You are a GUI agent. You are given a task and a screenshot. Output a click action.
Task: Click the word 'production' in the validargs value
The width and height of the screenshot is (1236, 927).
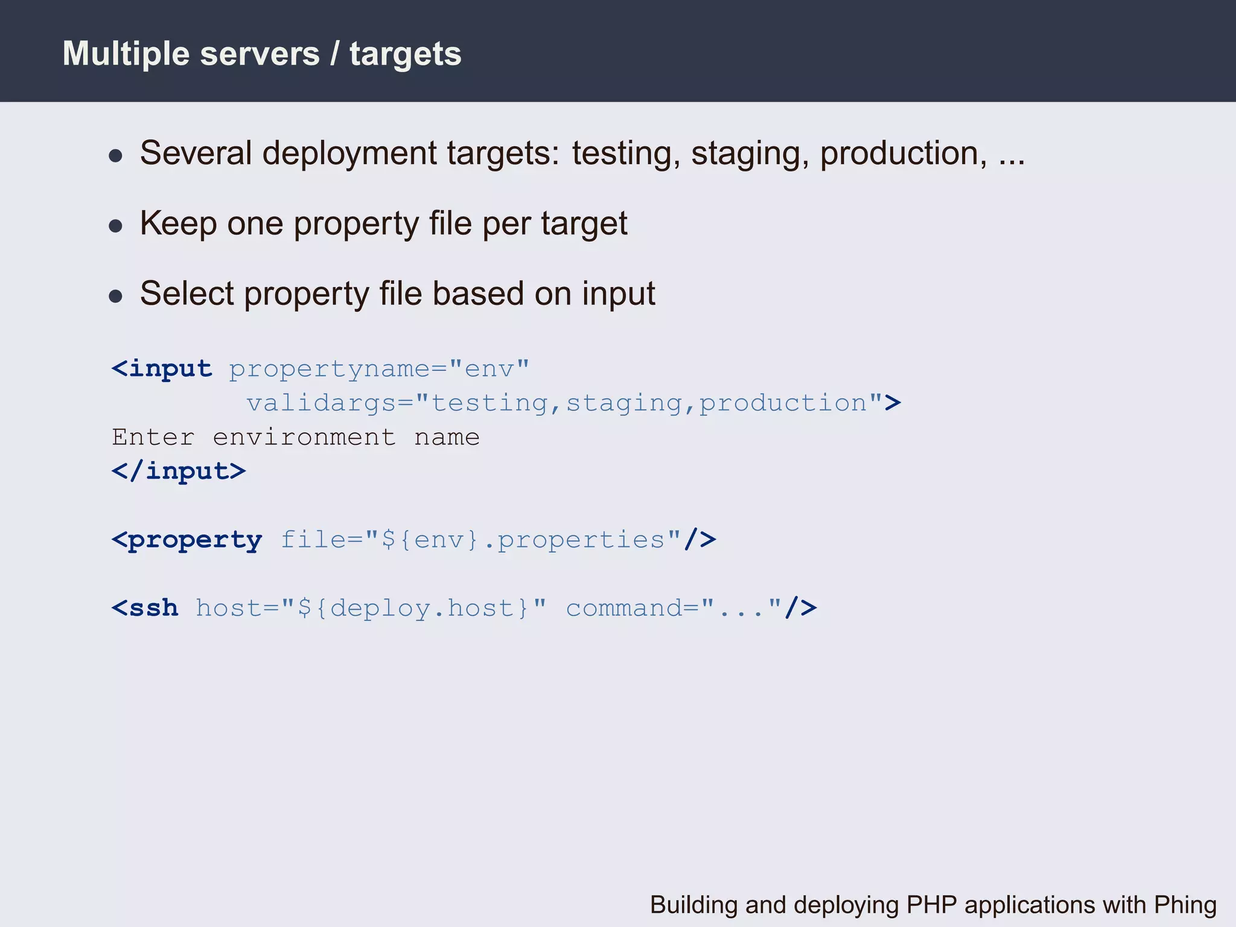click(x=783, y=403)
